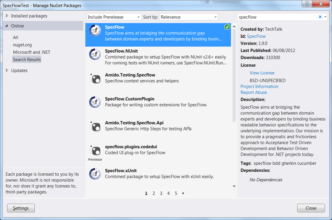Click the package list scrollbar thumb
Viewport: 332px width, 220px height.
(x=234, y=75)
